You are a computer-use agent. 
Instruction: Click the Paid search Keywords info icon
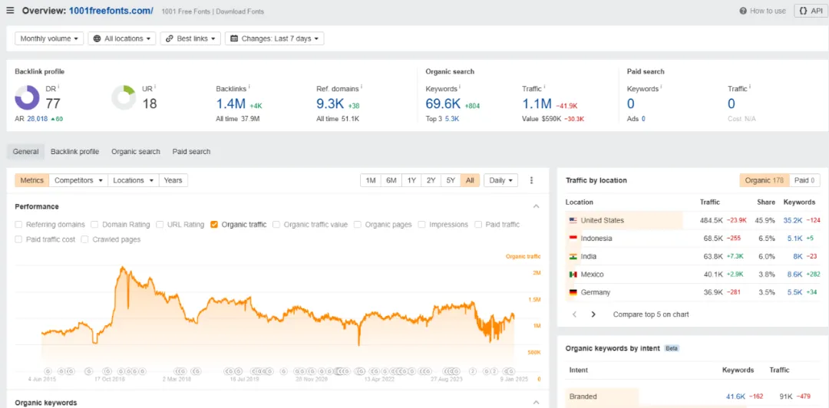pos(662,87)
